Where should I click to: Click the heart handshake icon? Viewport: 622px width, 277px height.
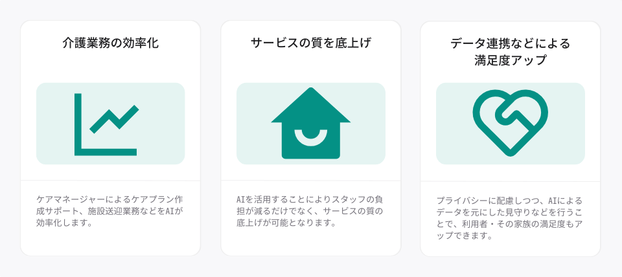coord(510,123)
